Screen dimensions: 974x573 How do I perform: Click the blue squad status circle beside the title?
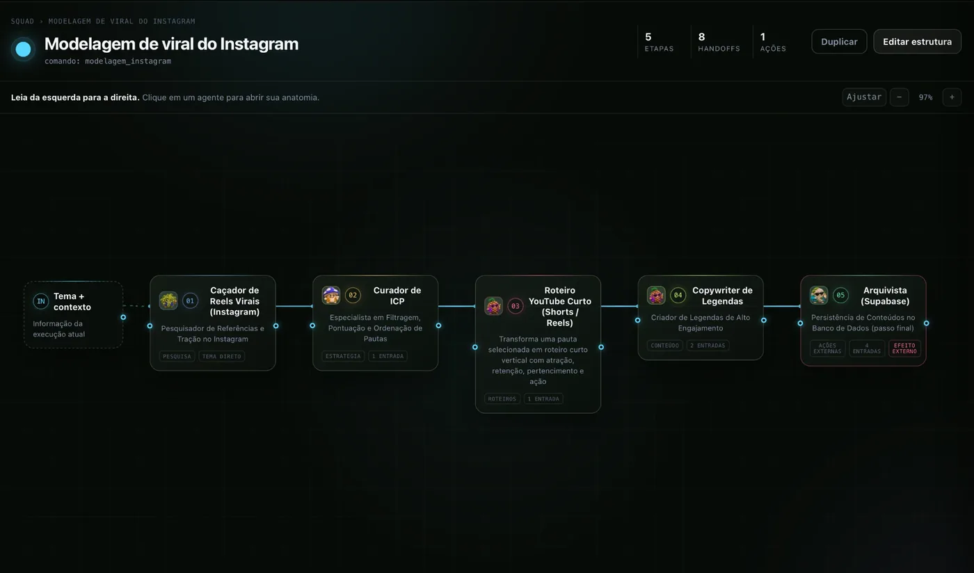[23, 49]
